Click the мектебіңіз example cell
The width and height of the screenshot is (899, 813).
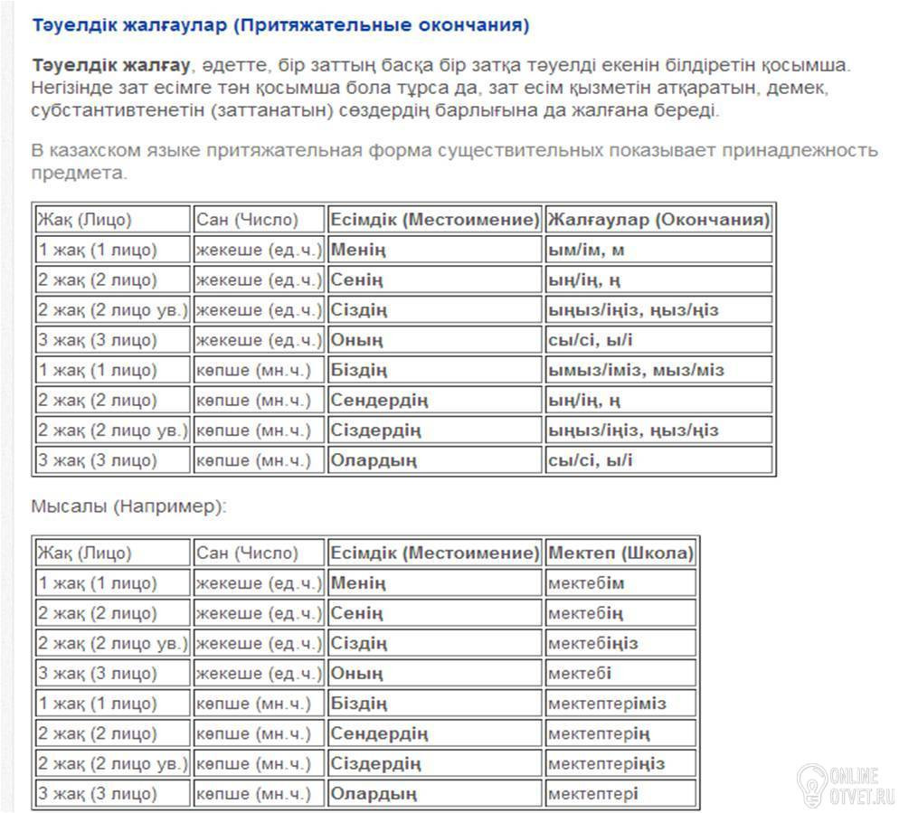pos(620,643)
